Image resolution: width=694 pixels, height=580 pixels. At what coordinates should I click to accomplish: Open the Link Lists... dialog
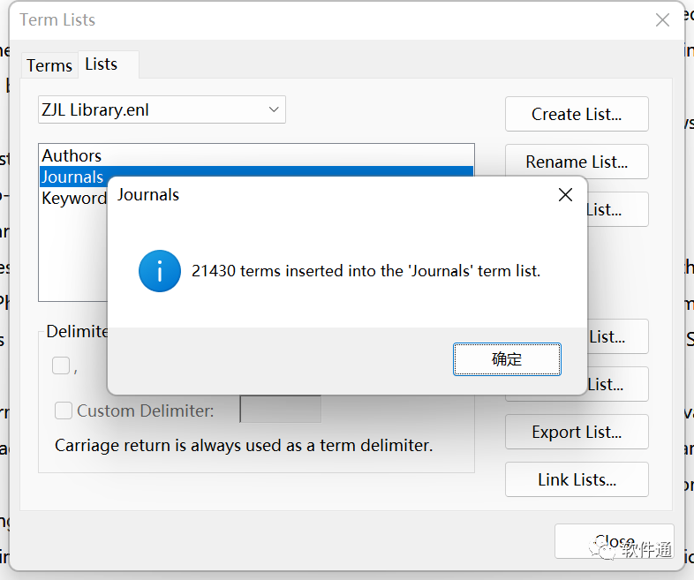[x=577, y=479]
